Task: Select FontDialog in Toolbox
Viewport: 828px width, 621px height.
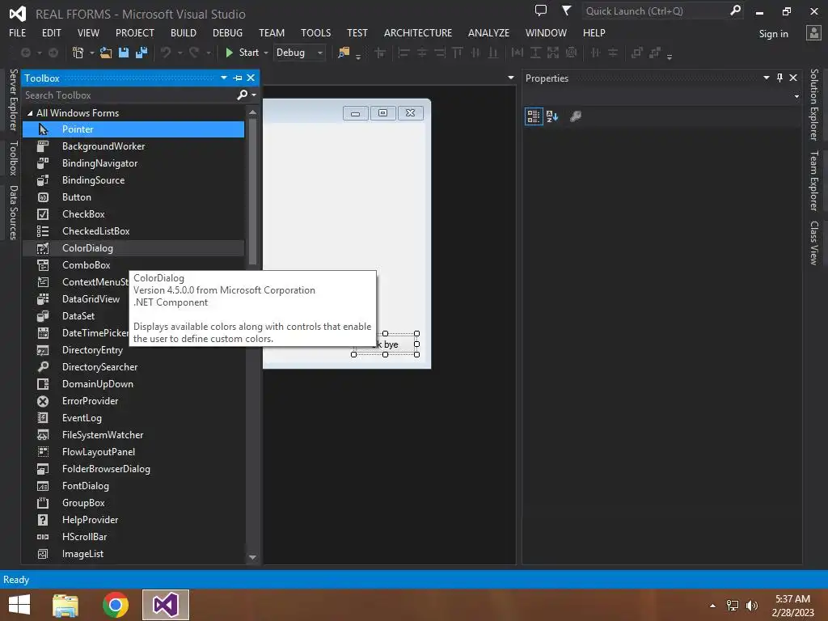Action: [x=133, y=486]
